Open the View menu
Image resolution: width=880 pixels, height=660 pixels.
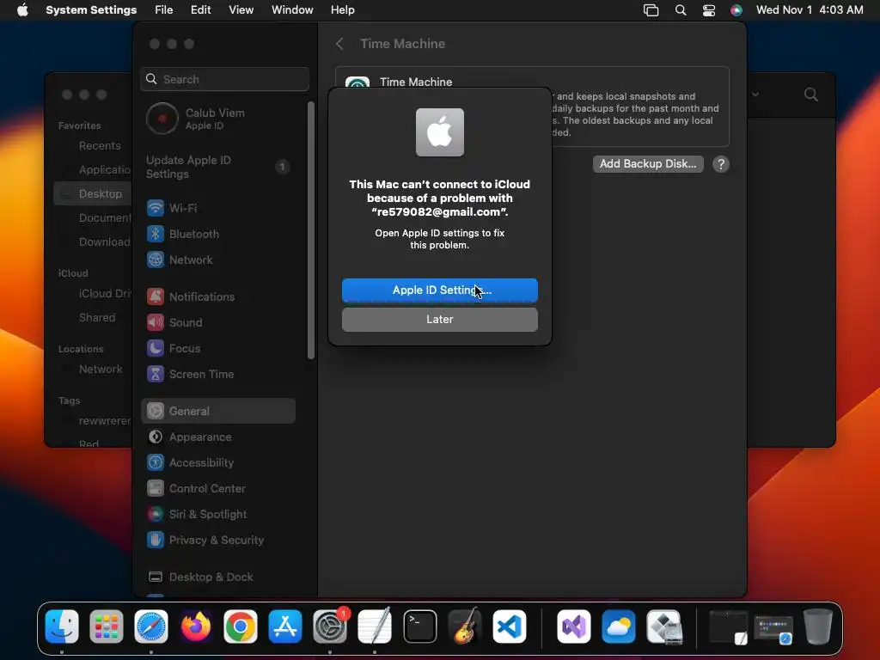click(241, 10)
